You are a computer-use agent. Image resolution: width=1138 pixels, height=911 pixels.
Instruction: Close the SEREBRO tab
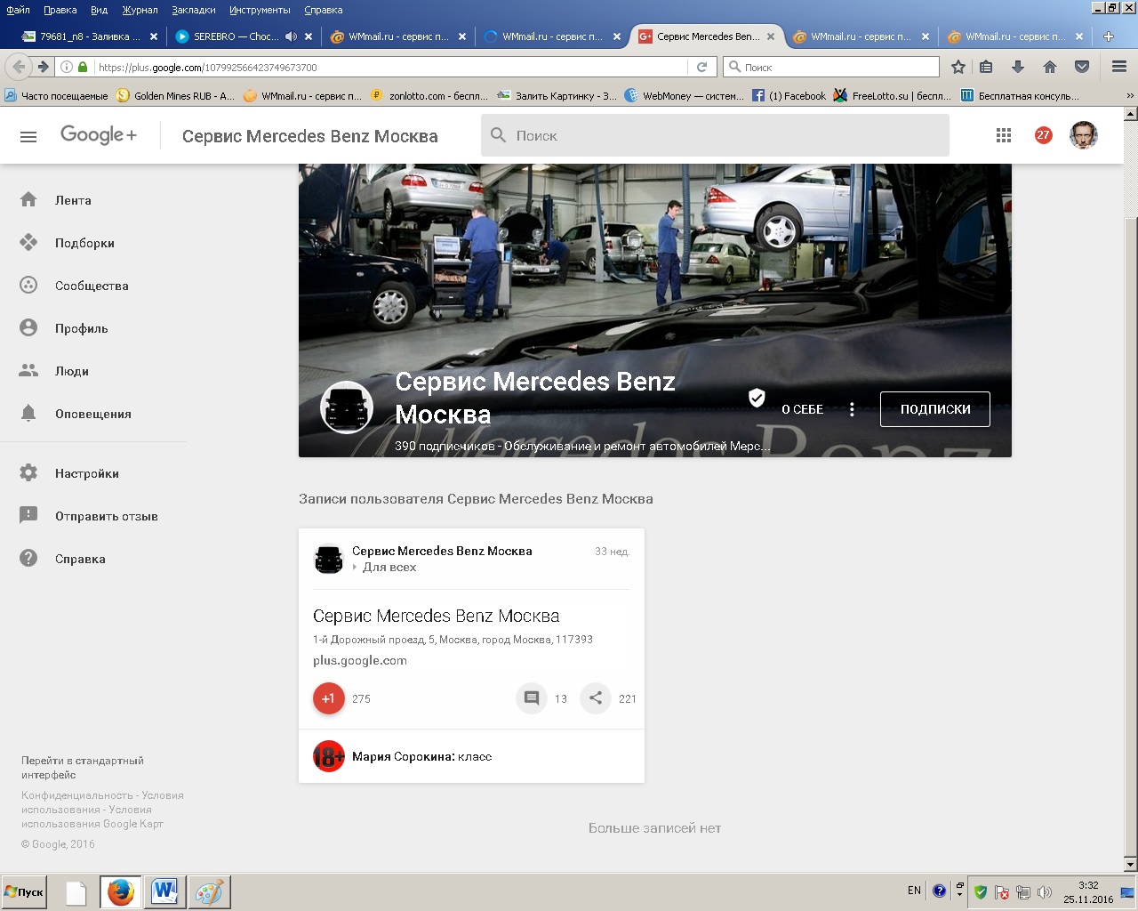(x=309, y=36)
